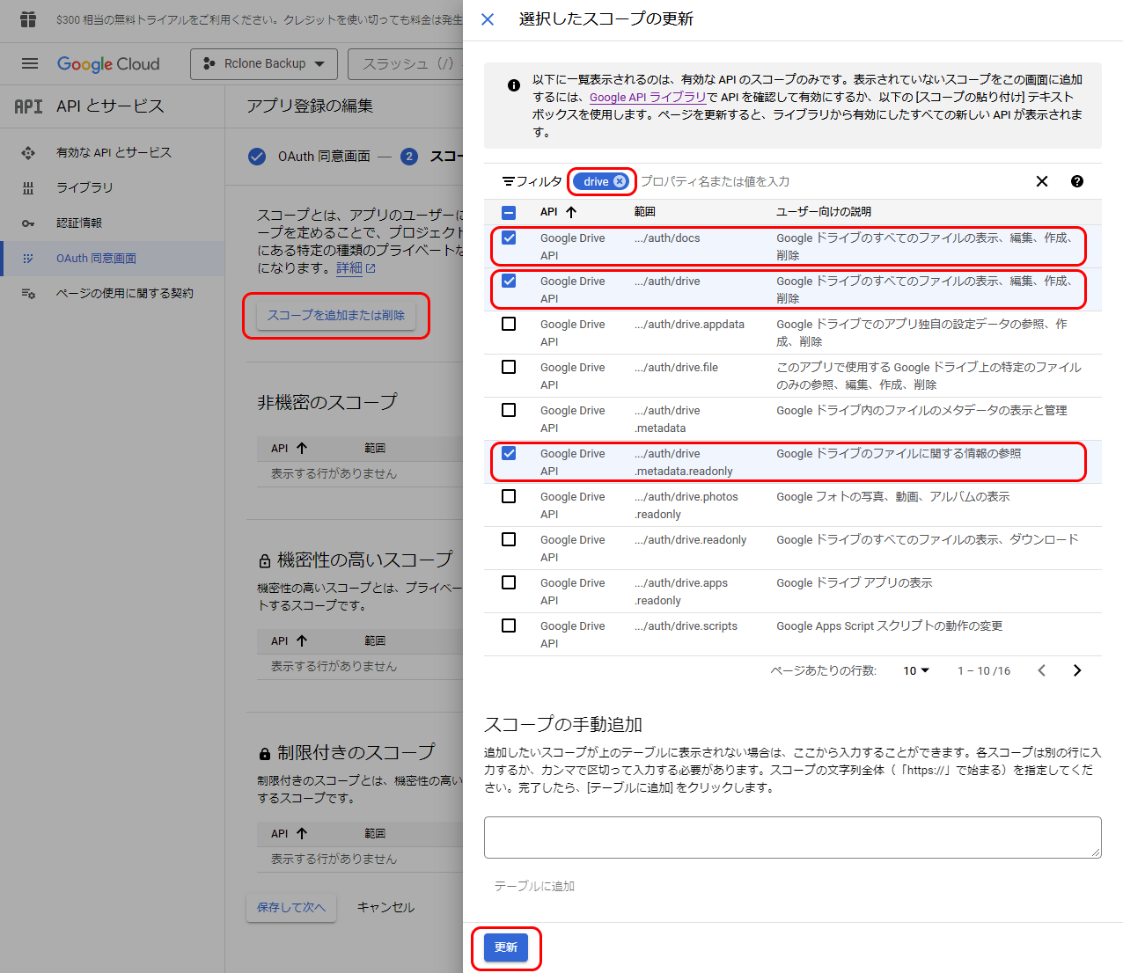This screenshot has width=1123, height=973.
Task: Click the gift icon in trial banner
Action: point(28,19)
